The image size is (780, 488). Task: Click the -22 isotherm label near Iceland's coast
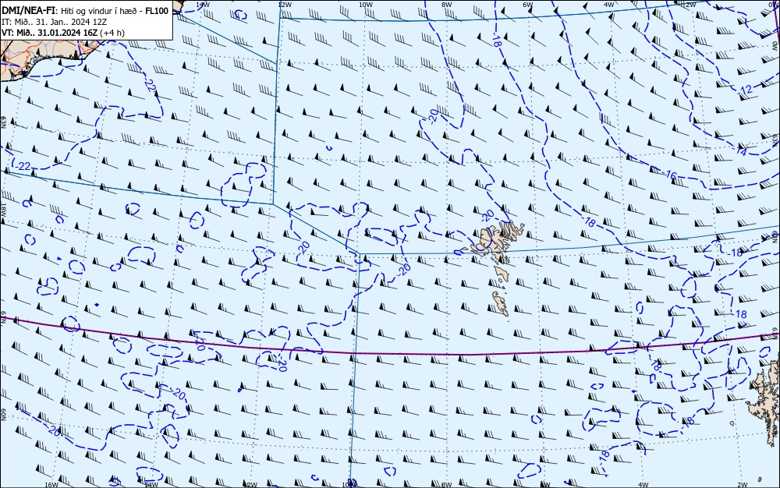pos(150,84)
